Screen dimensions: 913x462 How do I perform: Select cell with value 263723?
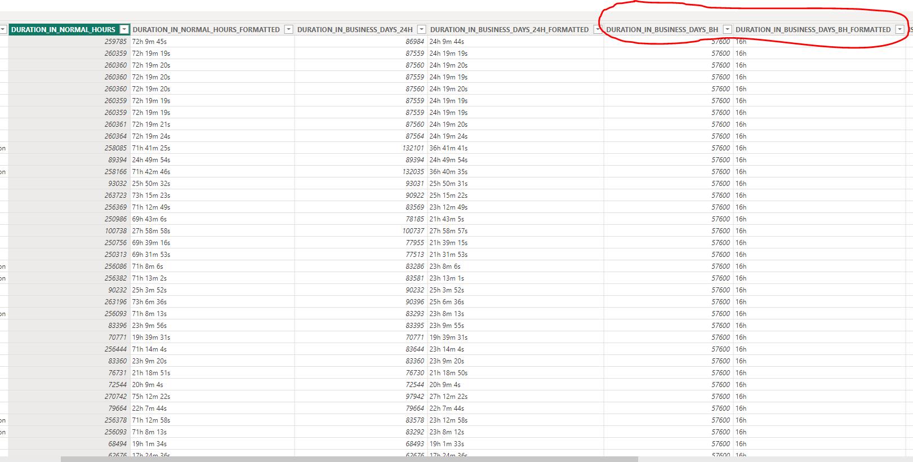[69, 196]
